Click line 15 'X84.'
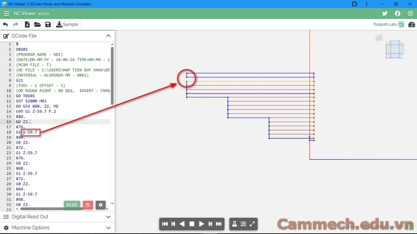The height and width of the screenshot is (234, 417). (x=20, y=116)
